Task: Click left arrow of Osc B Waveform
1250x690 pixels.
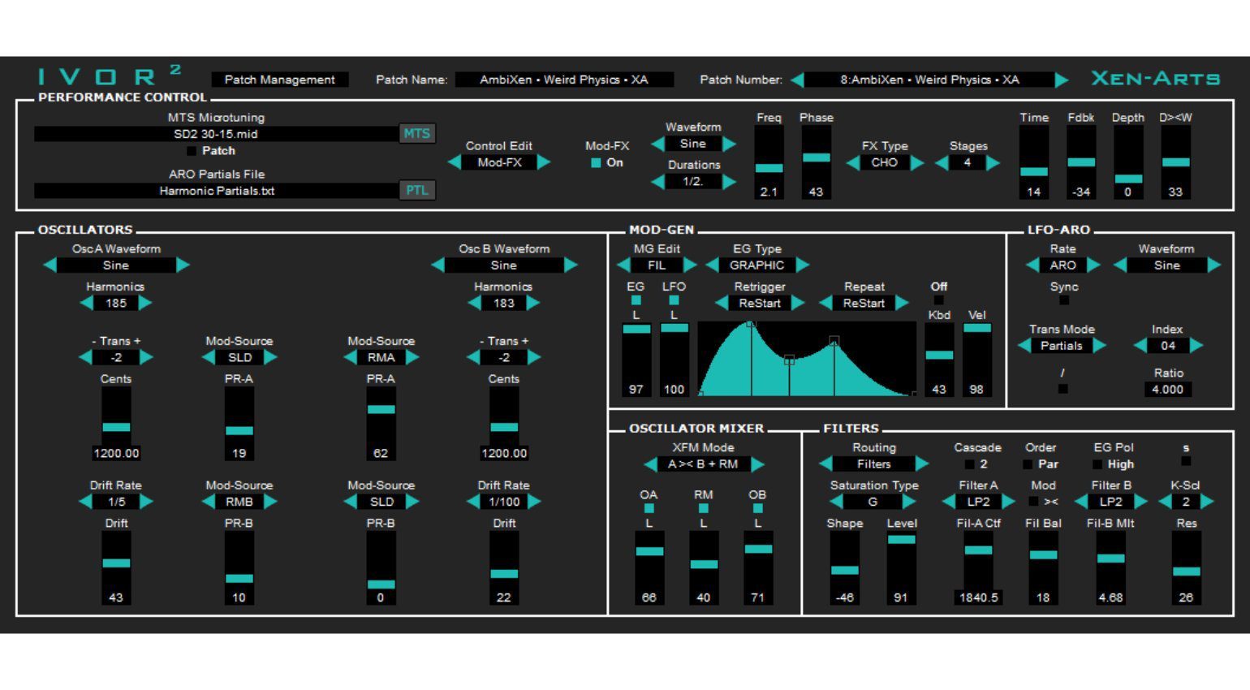Action: (x=437, y=265)
